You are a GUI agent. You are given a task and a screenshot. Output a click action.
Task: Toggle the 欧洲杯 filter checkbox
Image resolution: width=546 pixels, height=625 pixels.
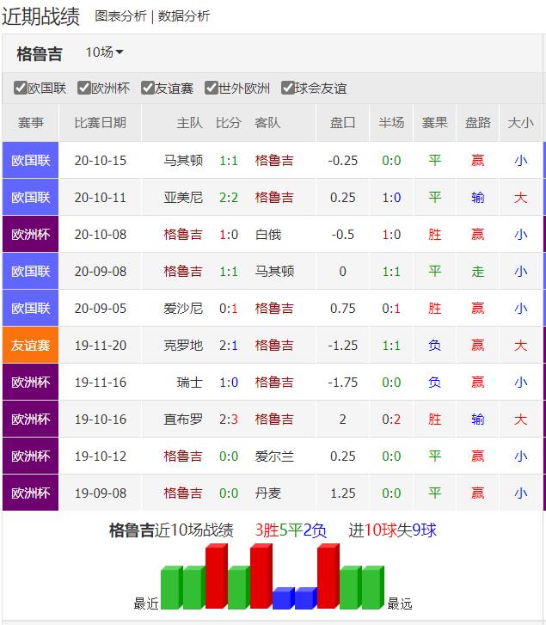click(84, 88)
